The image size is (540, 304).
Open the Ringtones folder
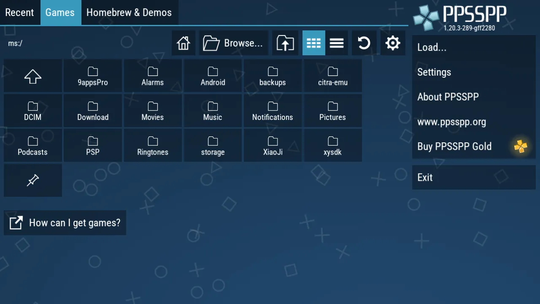coord(153,146)
